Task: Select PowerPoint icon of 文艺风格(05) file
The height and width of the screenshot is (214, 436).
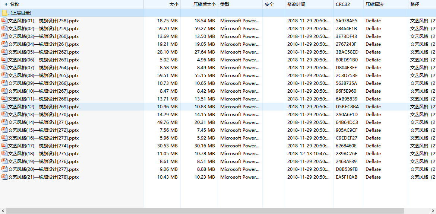Action: [4, 52]
